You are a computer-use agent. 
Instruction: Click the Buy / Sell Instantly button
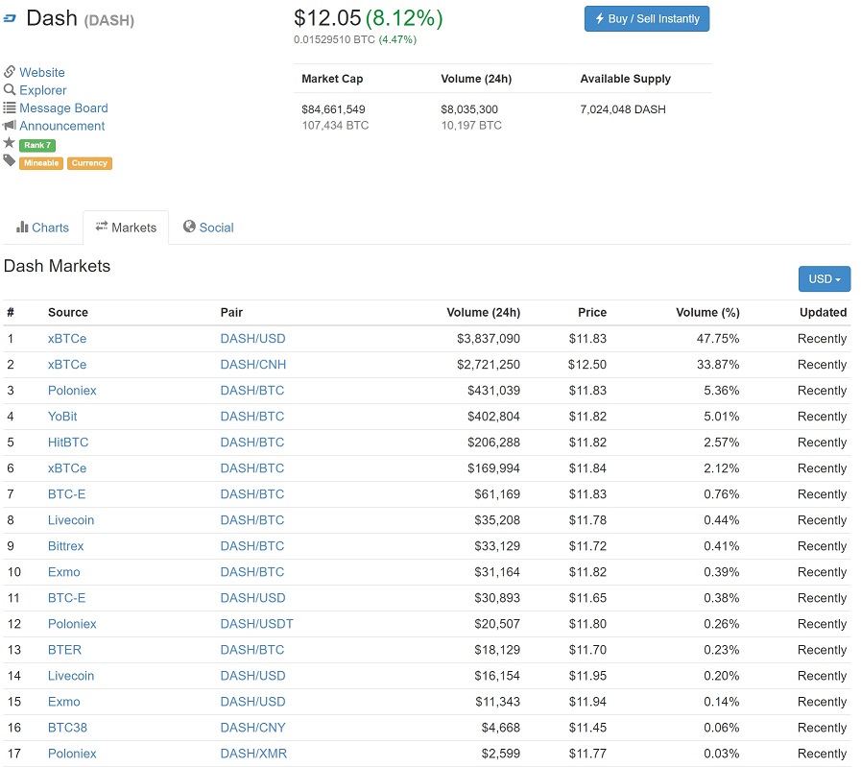tap(647, 18)
